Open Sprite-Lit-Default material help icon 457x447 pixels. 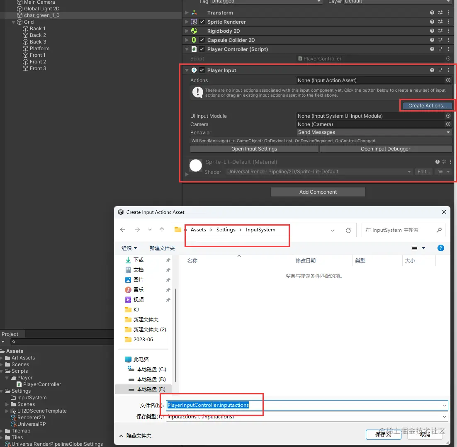(x=437, y=162)
